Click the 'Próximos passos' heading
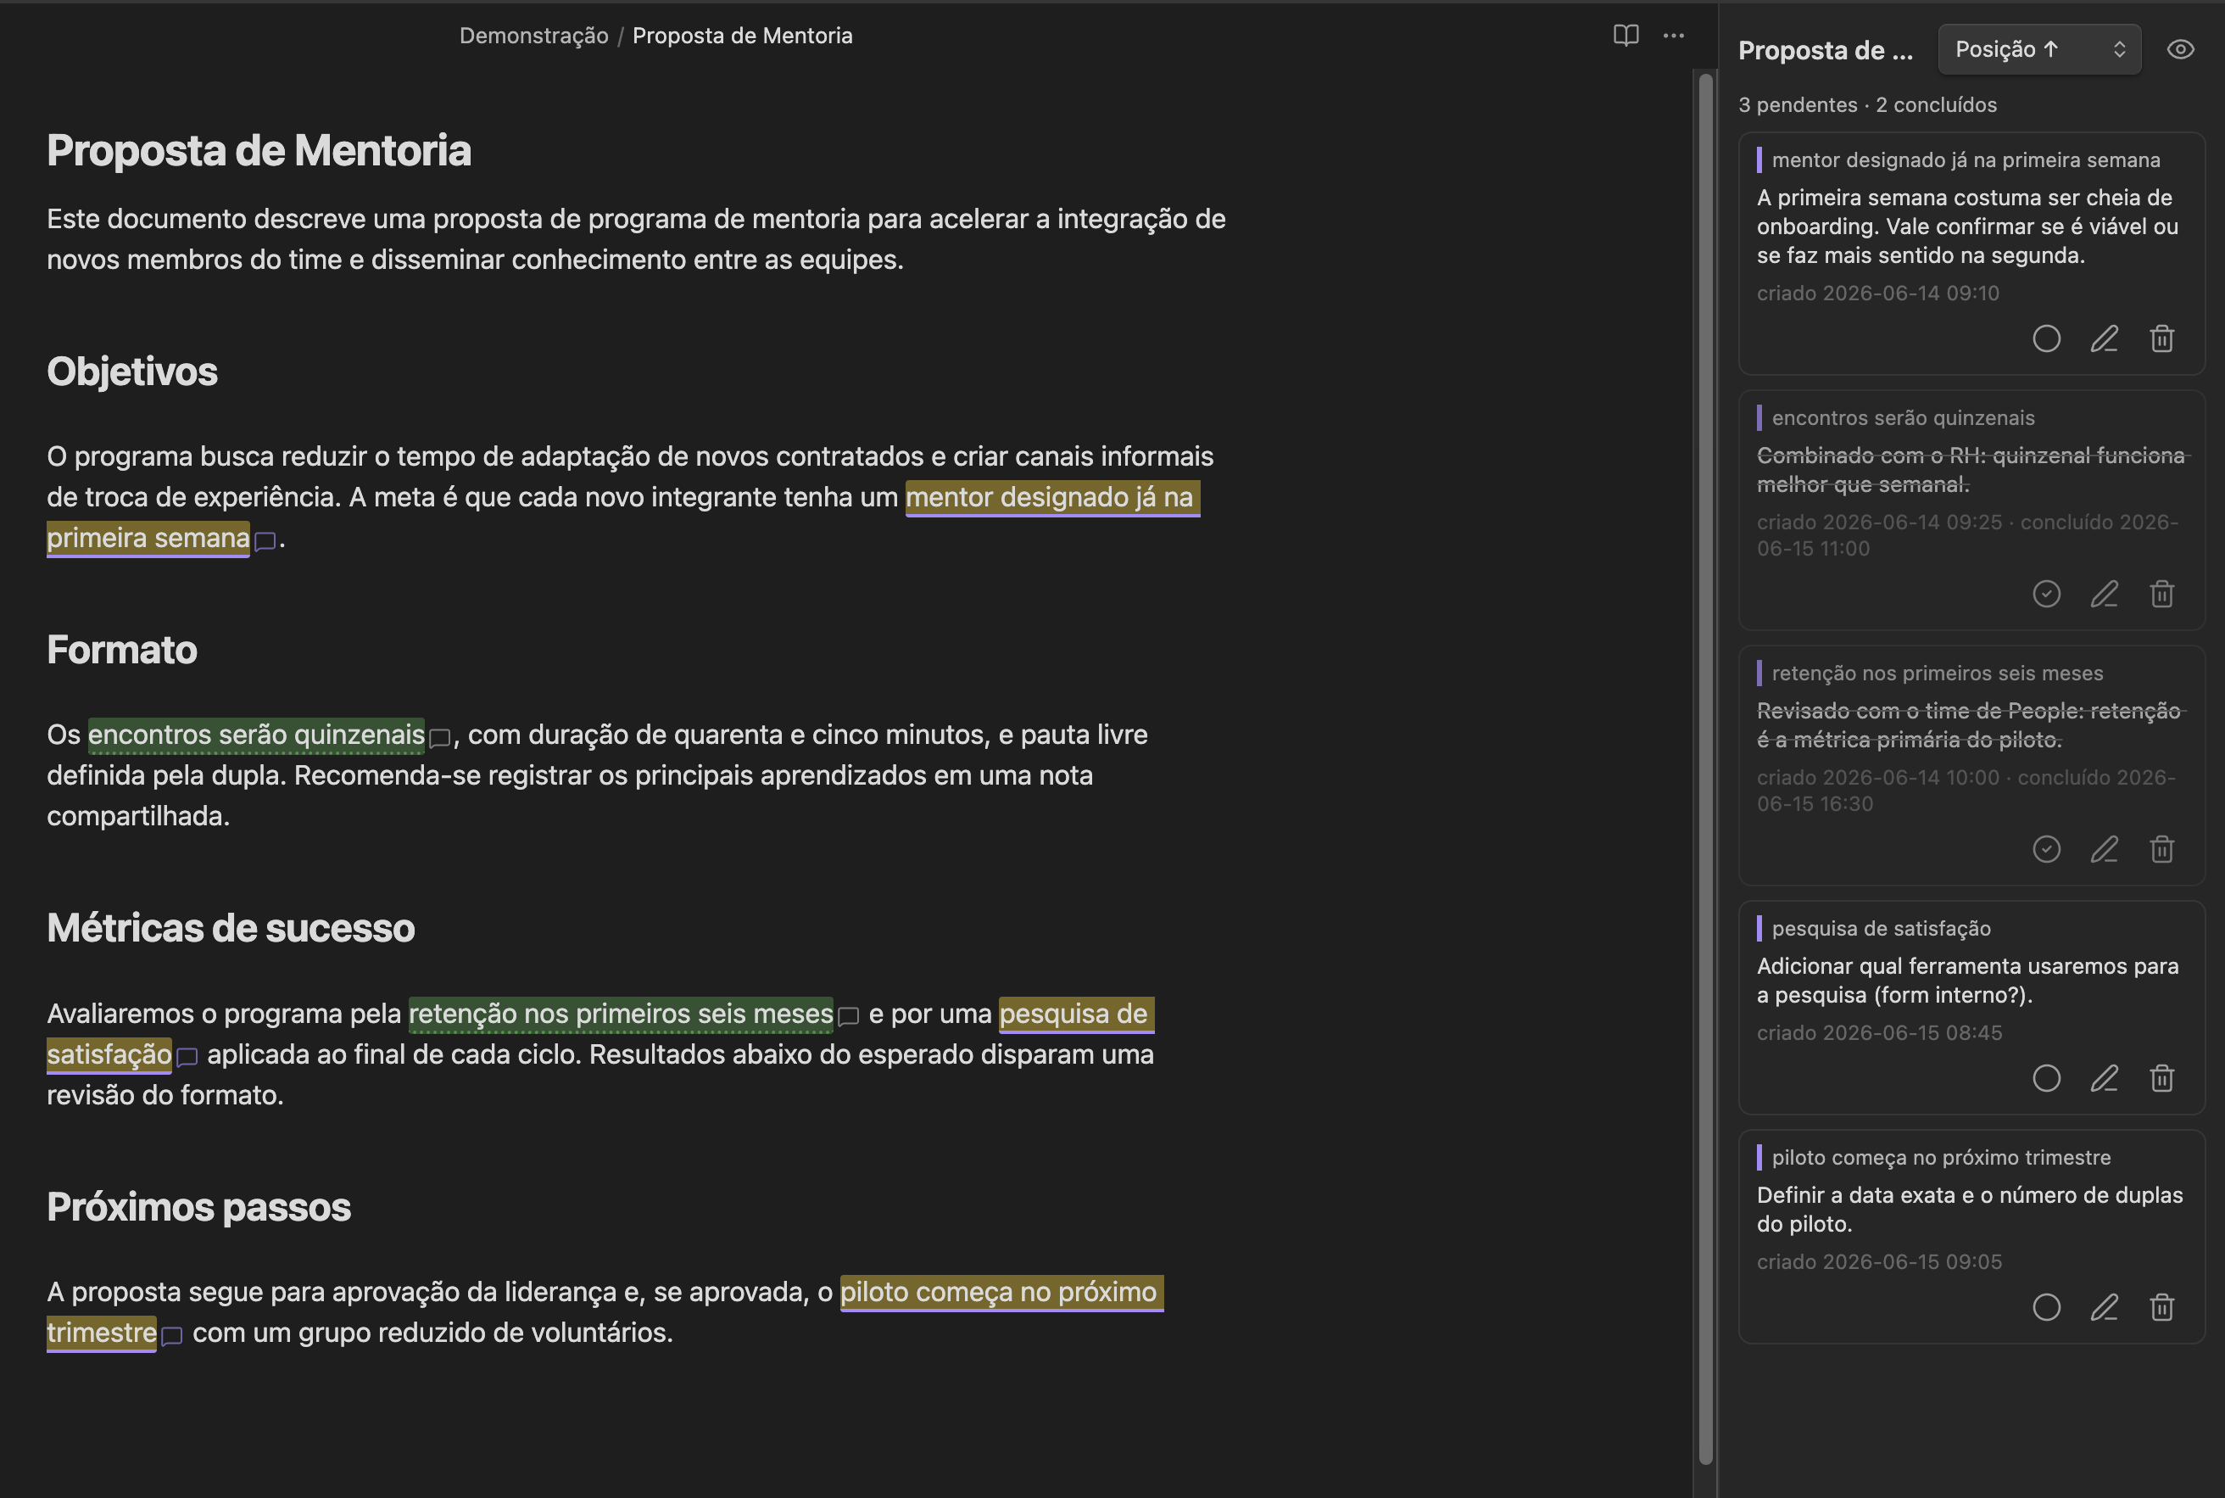The width and height of the screenshot is (2225, 1498). click(x=198, y=1206)
